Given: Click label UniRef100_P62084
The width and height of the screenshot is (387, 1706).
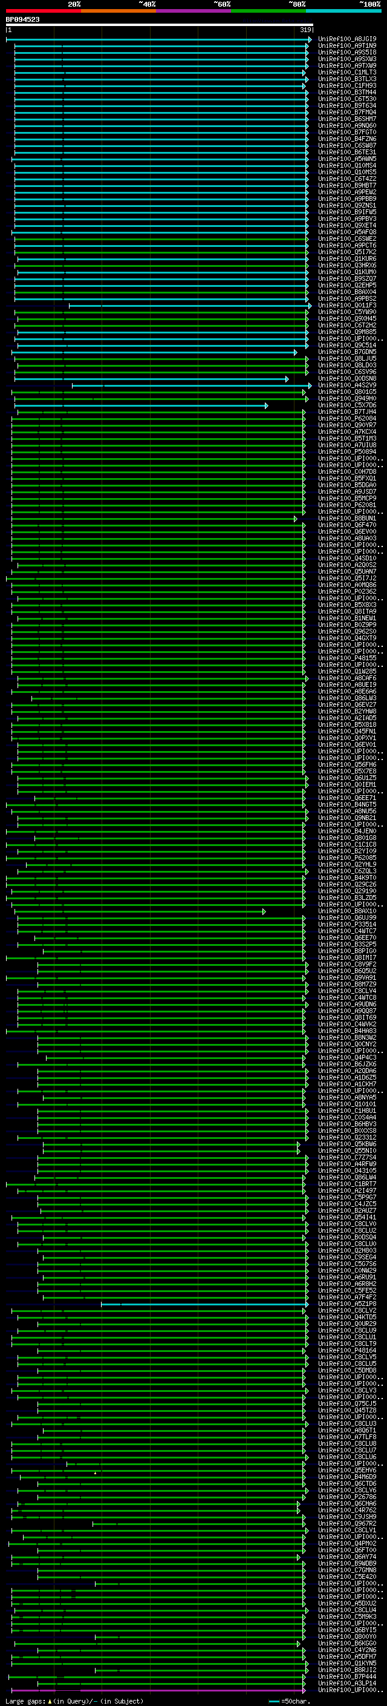Looking at the screenshot, I should point(347,419).
